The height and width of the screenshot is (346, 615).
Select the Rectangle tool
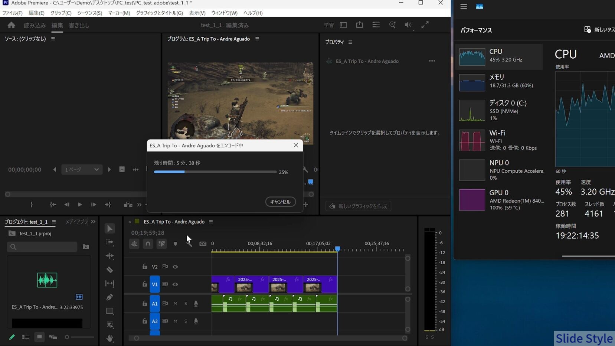point(109,311)
